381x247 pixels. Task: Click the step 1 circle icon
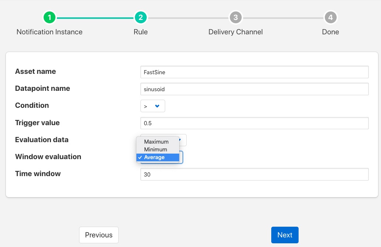click(x=50, y=17)
